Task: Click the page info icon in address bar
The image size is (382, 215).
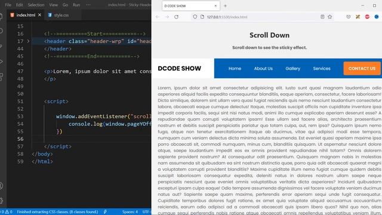Action: point(202,17)
